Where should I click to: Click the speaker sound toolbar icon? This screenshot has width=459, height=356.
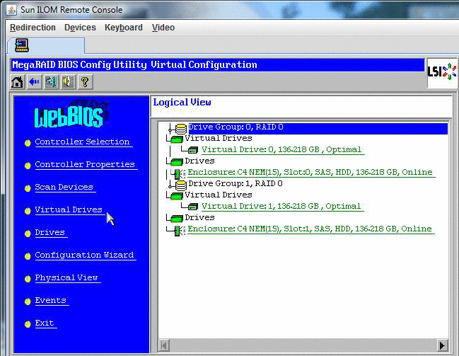[x=68, y=82]
